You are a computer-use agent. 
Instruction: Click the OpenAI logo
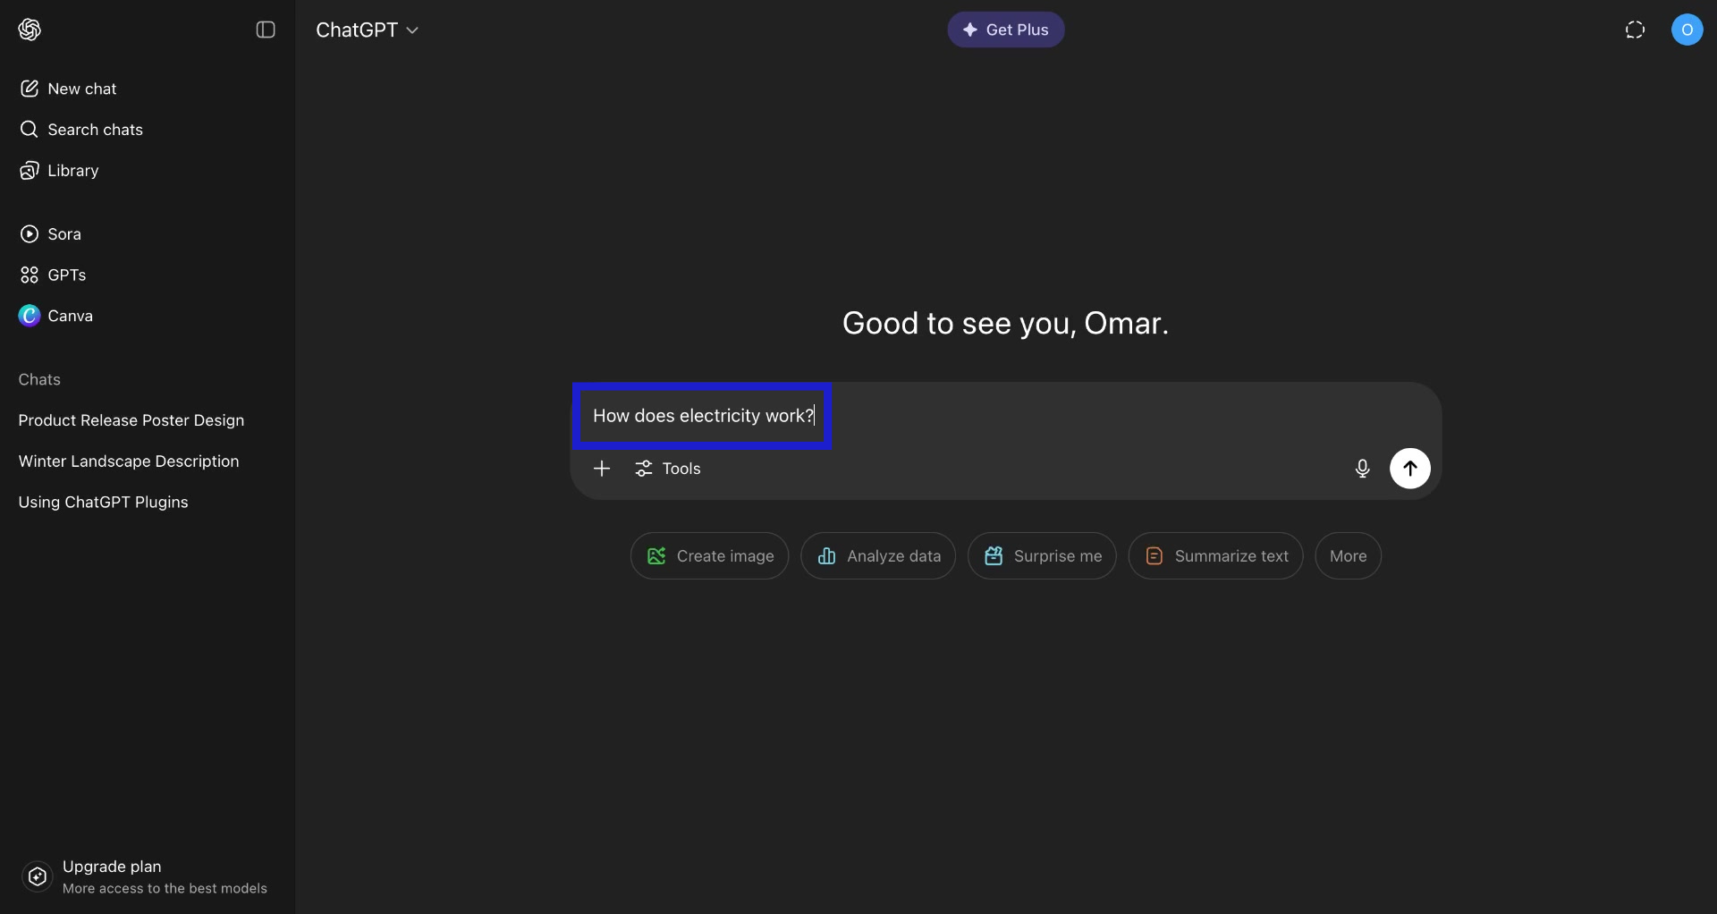[30, 30]
